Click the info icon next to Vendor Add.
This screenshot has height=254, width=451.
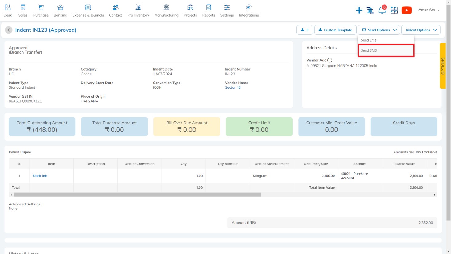tap(330, 60)
